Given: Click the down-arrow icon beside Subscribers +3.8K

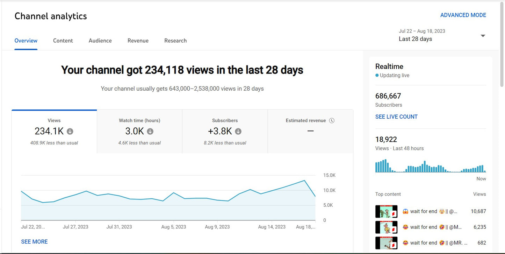Looking at the screenshot, I should 238,132.
